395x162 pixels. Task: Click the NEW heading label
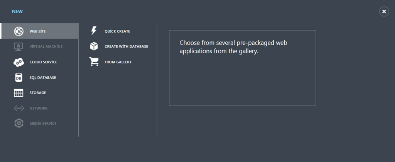pos(17,12)
